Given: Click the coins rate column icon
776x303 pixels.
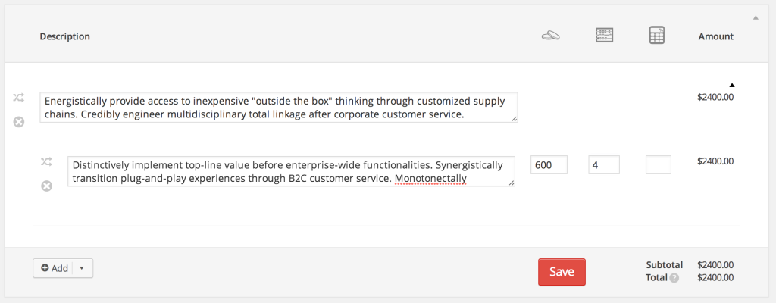Looking at the screenshot, I should 550,36.
